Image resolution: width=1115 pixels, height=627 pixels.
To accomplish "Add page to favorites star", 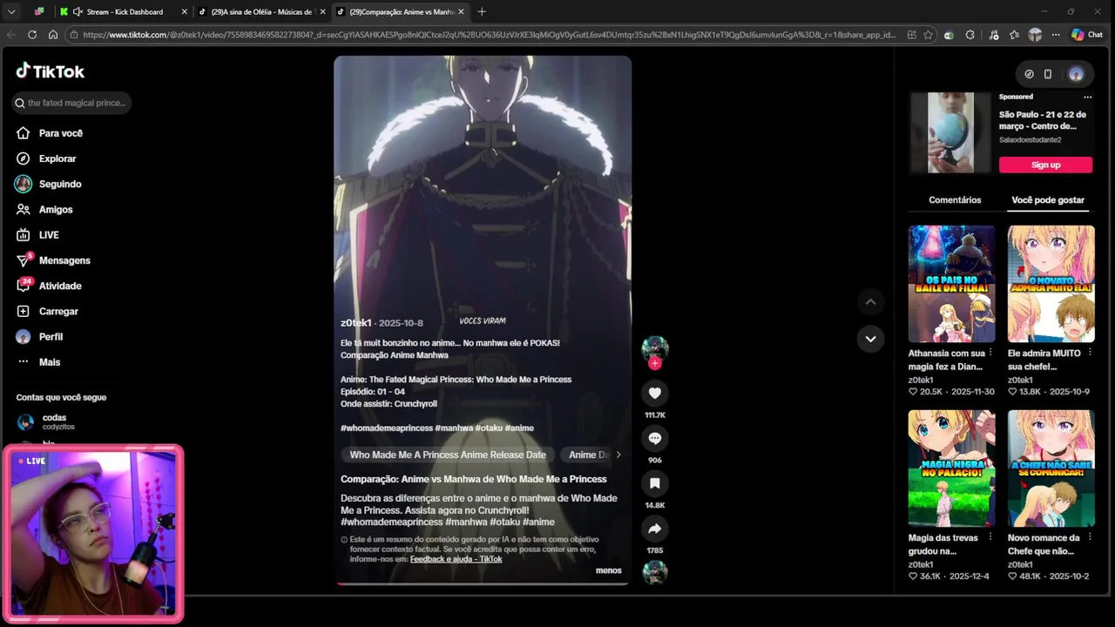I will tap(929, 35).
